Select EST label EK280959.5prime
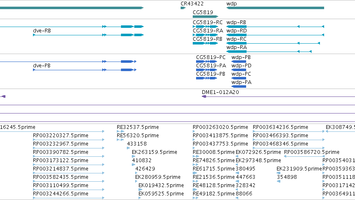The image size is (355, 200). (x=158, y=177)
